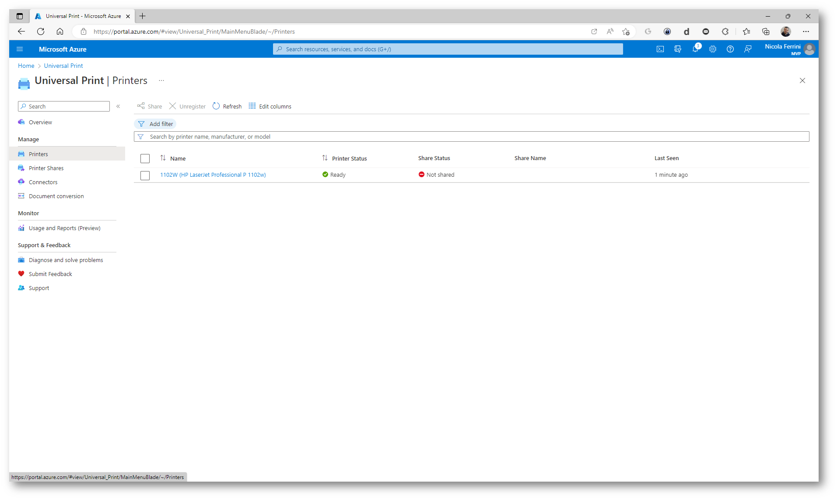Go back with the browser back arrow

21,31
